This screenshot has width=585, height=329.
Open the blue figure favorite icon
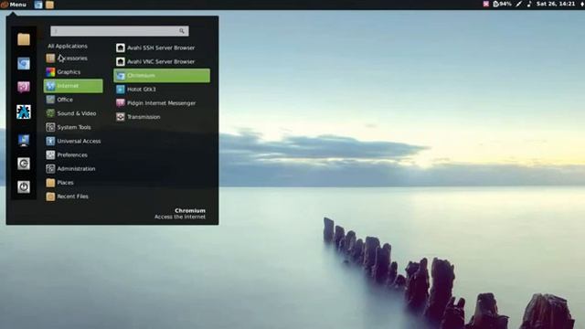[x=24, y=111]
